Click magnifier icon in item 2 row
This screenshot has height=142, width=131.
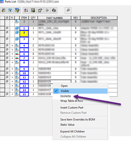(x=7, y=32)
